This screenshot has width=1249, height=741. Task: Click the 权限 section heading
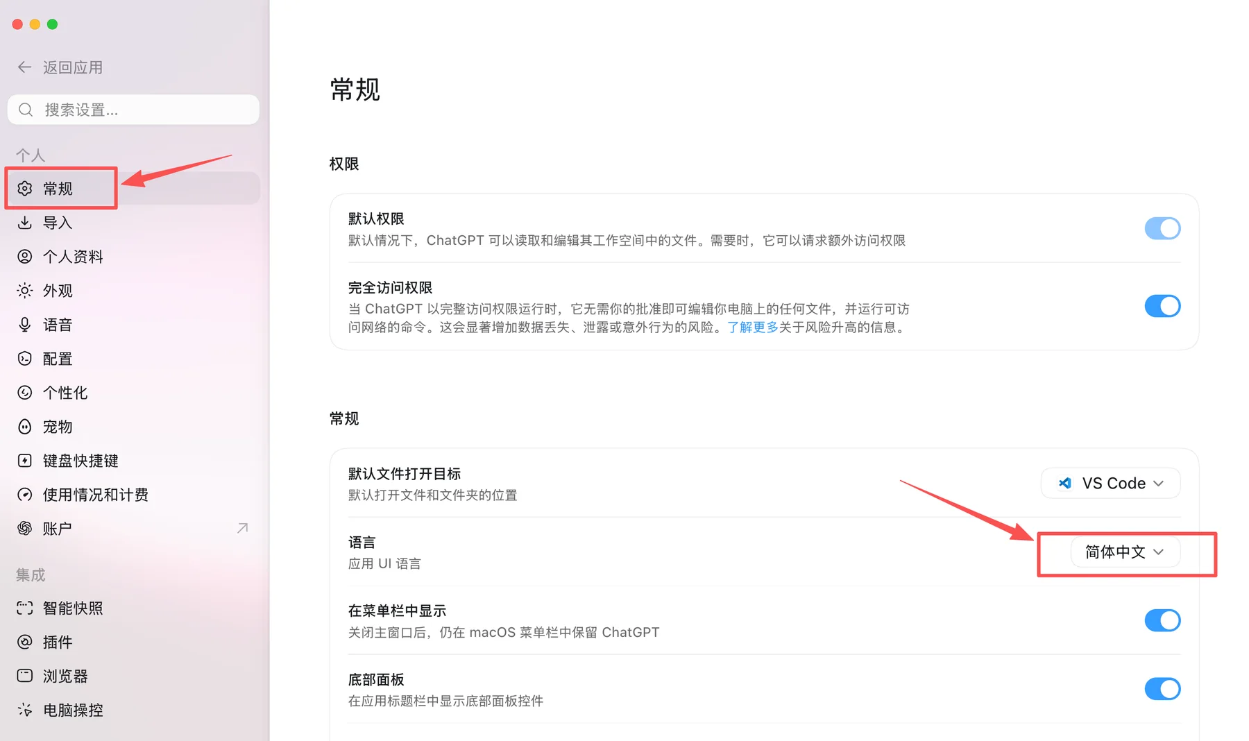(x=344, y=164)
